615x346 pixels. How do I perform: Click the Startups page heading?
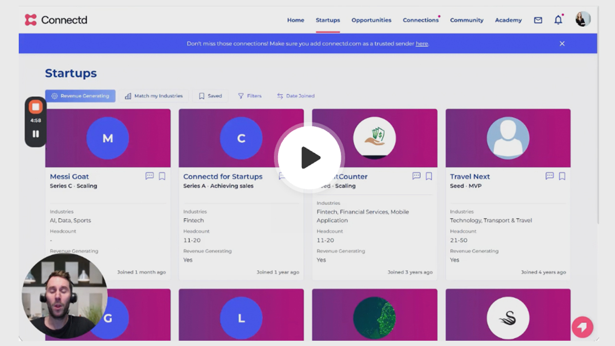point(71,73)
